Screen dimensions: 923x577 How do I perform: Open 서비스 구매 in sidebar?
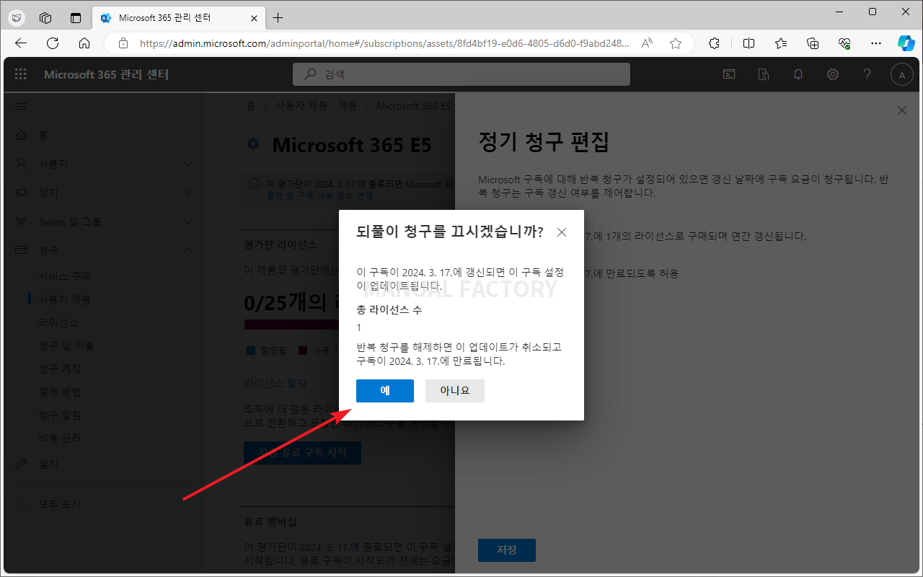(65, 276)
